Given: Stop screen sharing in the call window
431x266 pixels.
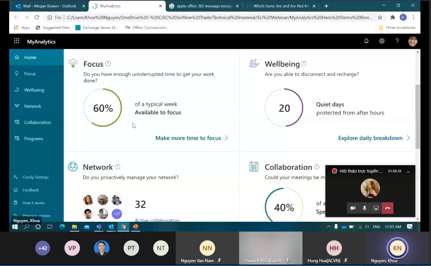Looking at the screenshot, I should [376, 208].
